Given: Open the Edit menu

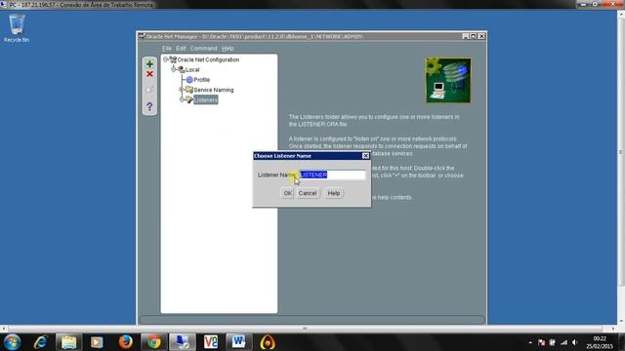Looking at the screenshot, I should coord(181,48).
